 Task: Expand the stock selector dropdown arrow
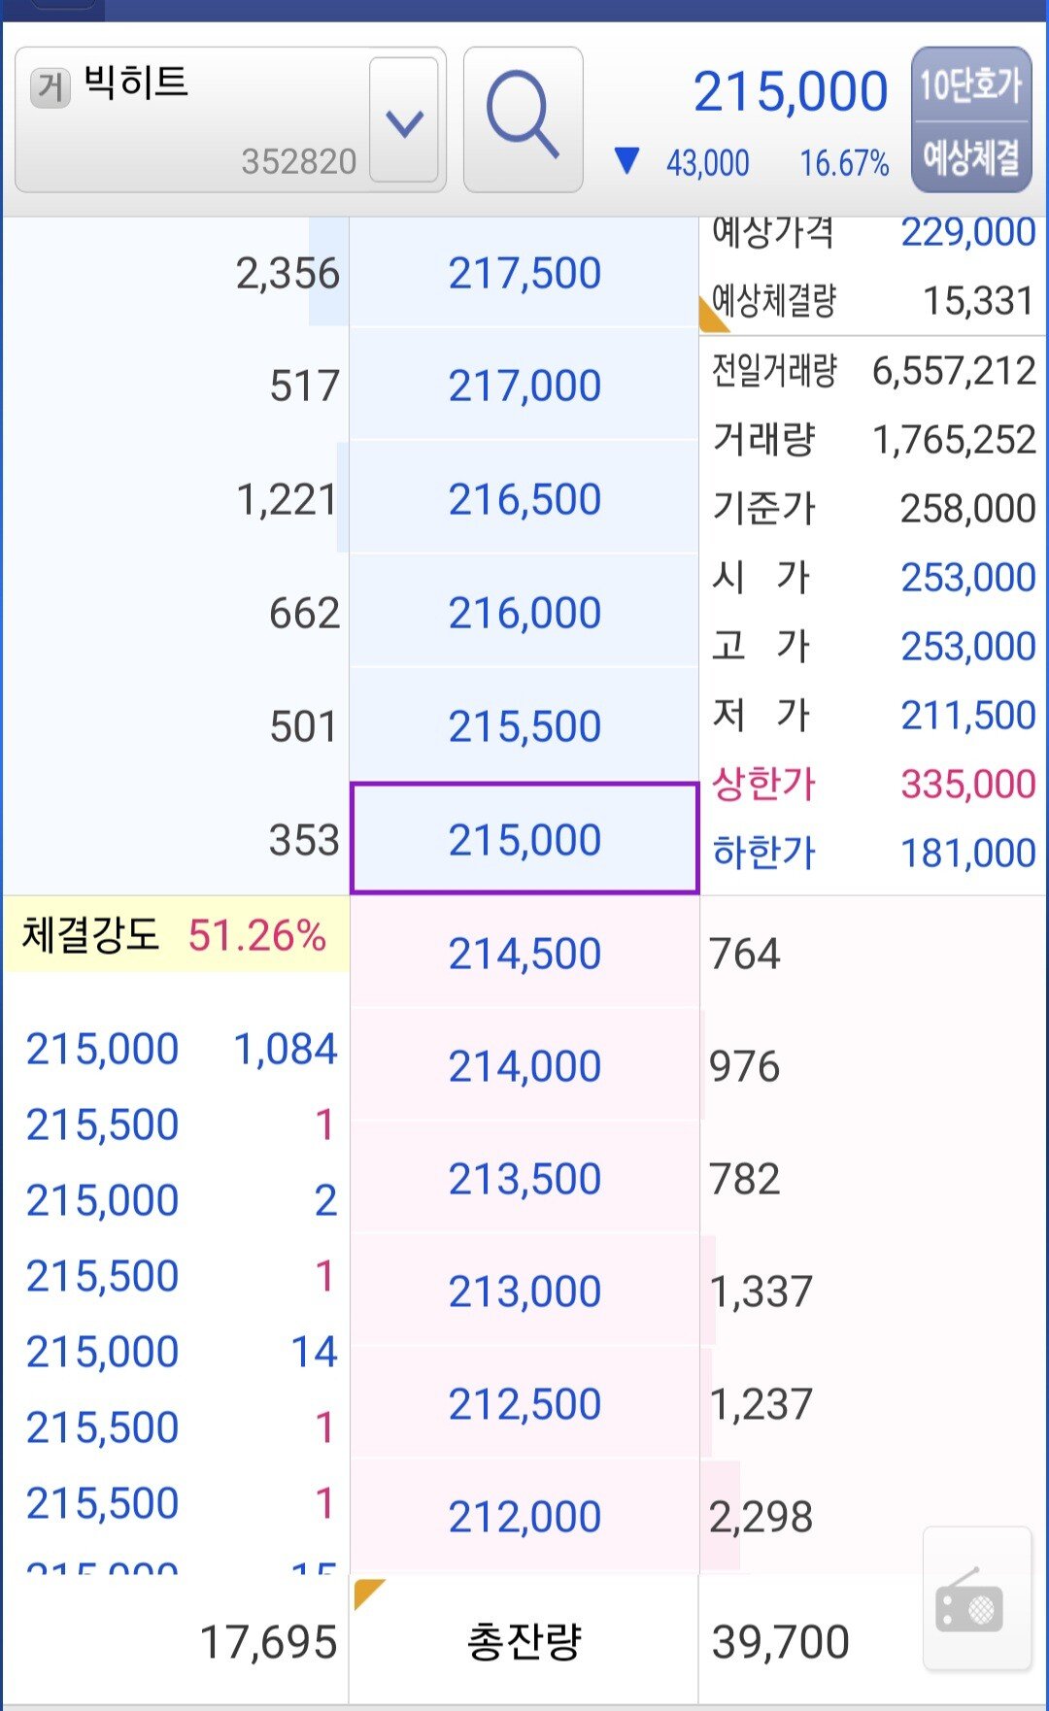point(404,120)
